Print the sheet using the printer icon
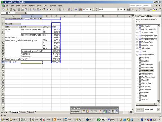Viewport: 162px width, 122px height. [x=19, y=10]
